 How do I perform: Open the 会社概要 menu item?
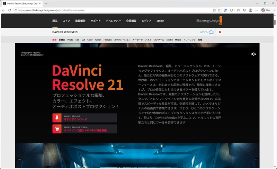131,21
